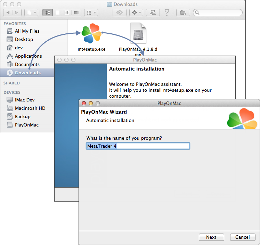Open the mt4setup.exe file icon
The image size is (260, 245).
click(91, 34)
